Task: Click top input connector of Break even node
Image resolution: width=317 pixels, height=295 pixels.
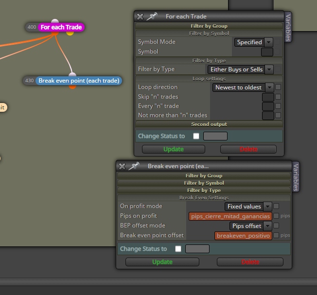Action: tap(72, 75)
